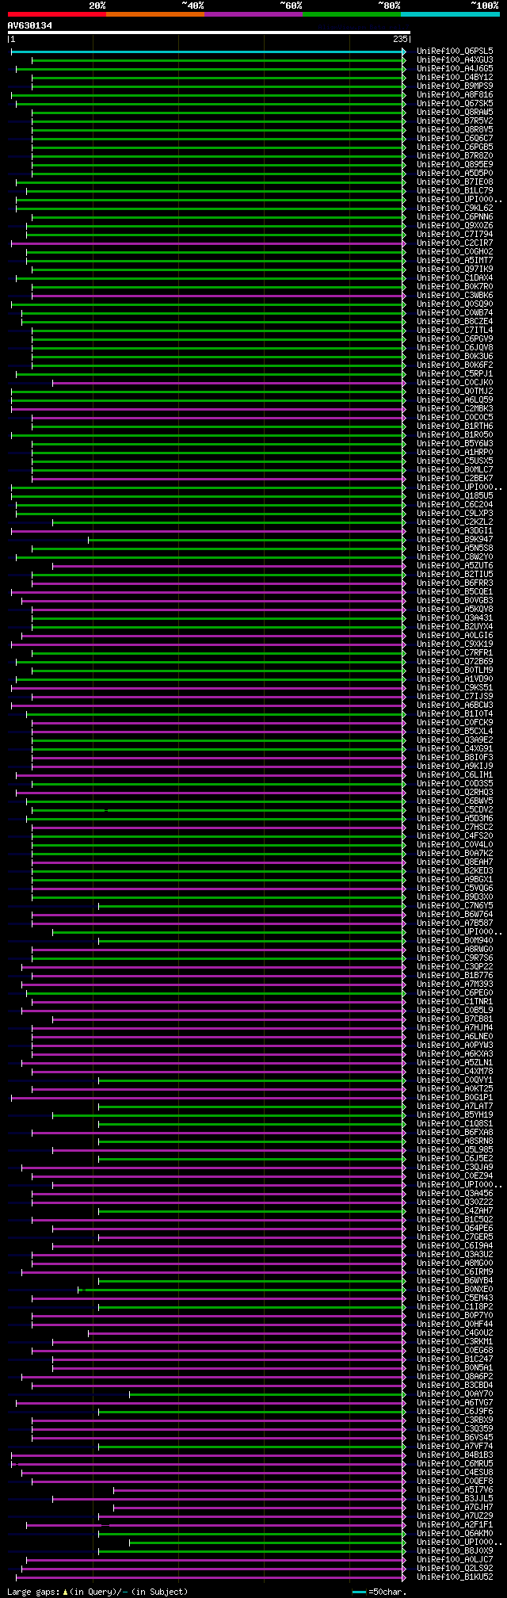Screen dimensions: 507x1598
Task: Choose UniRef100_B7R5V2 in the hit list
Action: 455,121
